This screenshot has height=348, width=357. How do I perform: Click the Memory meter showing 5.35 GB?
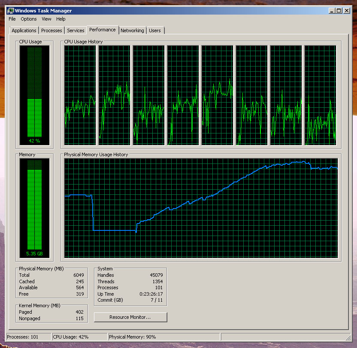pyautogui.click(x=34, y=208)
